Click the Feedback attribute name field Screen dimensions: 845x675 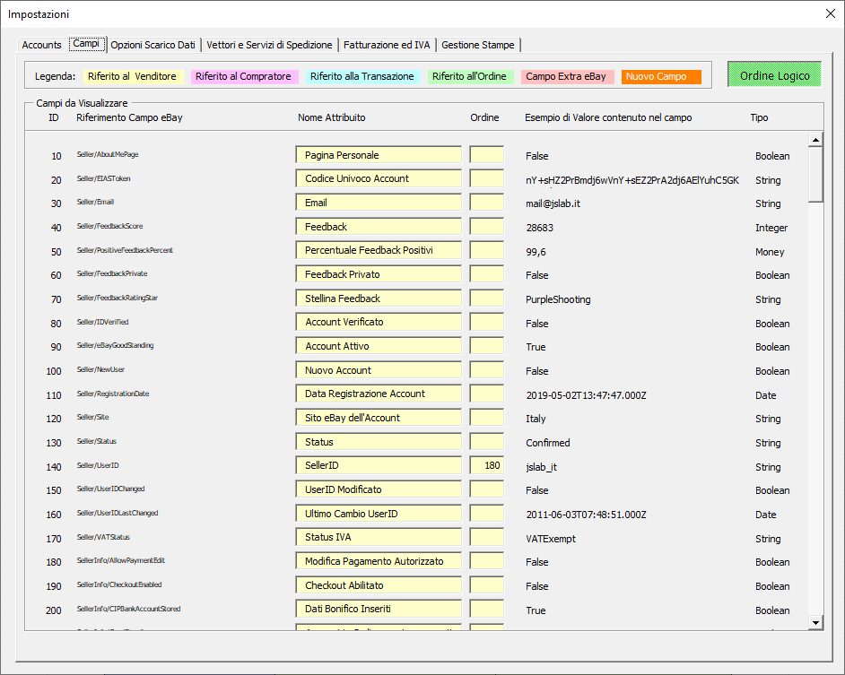pos(379,227)
